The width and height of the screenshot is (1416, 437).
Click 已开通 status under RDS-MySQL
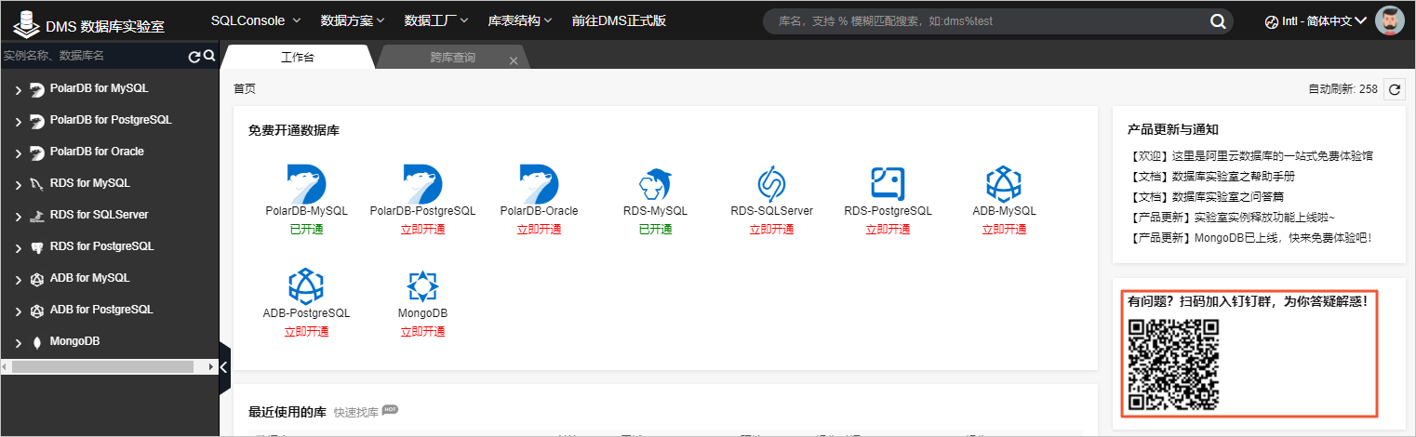click(655, 229)
